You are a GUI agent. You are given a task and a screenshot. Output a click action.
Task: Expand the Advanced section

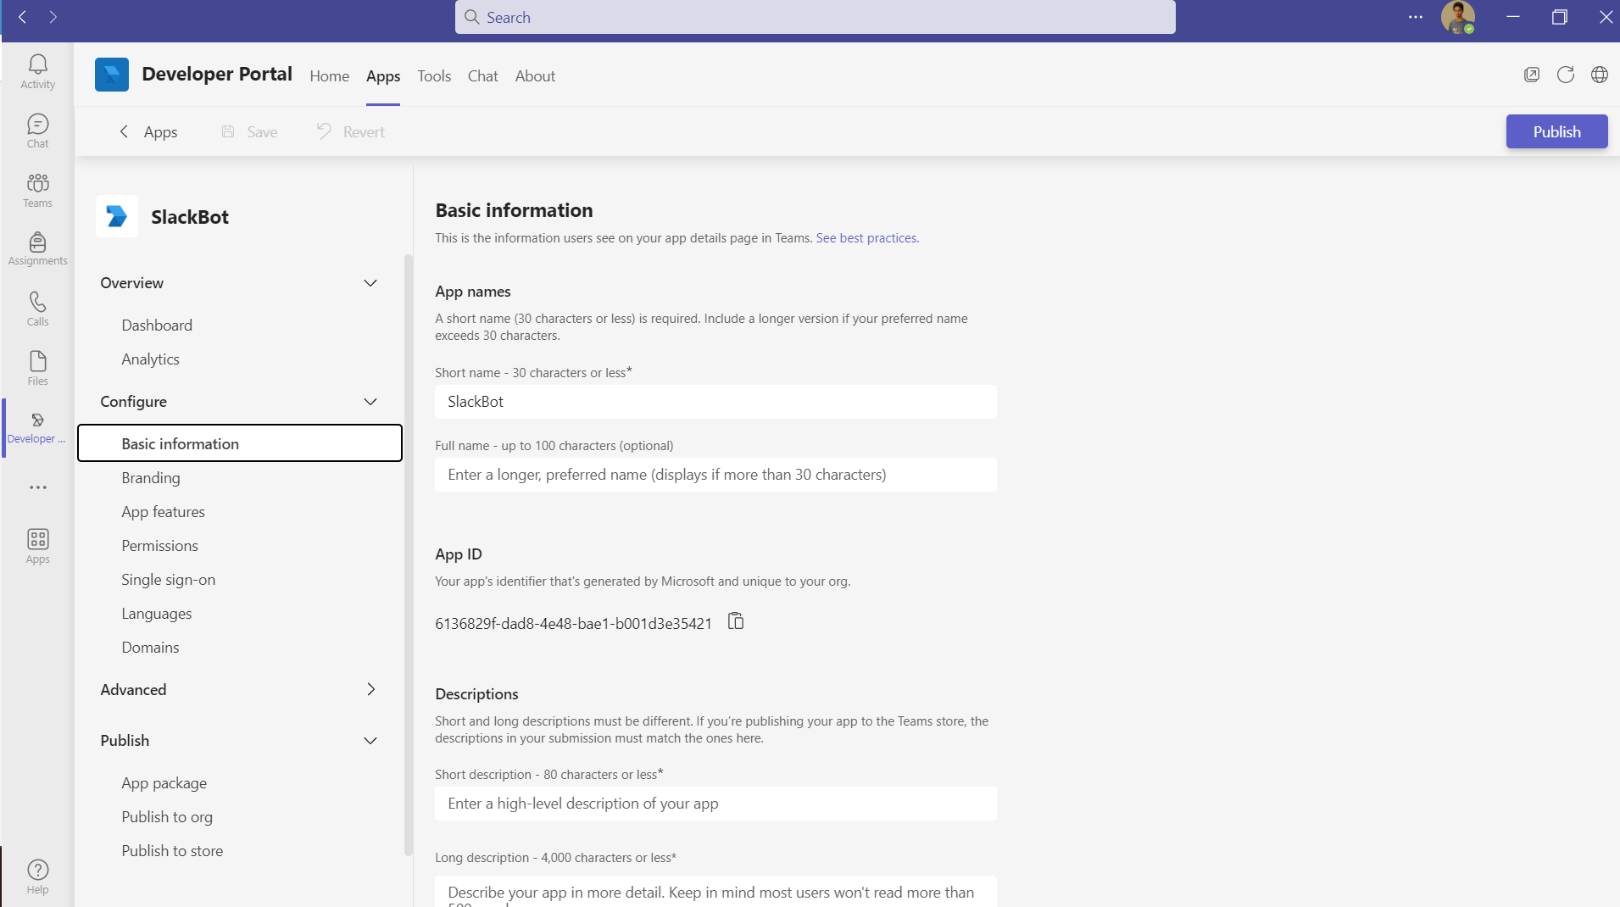pos(370,689)
